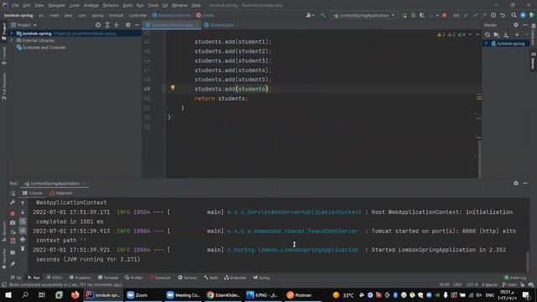Open the Terminal tool window
The width and height of the screenshot is (537, 302).
point(108,278)
